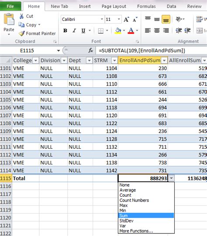Open College column filter
The image size is (207, 236).
36,61
